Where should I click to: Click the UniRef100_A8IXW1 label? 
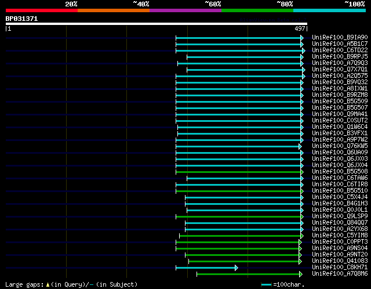click(x=340, y=89)
